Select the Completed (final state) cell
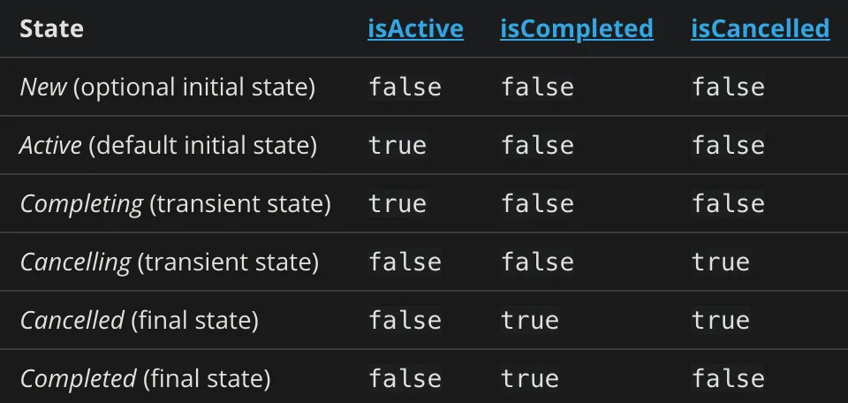Screen dimensions: 848x403 click(x=145, y=378)
